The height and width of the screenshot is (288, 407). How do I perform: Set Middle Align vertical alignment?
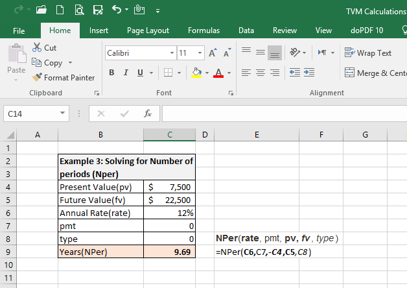[261, 53]
